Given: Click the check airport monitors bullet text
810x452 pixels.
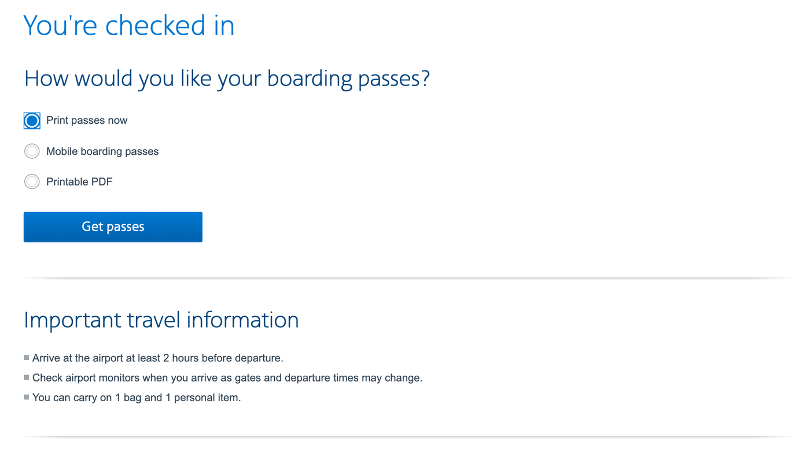Looking at the screenshot, I should 227,377.
